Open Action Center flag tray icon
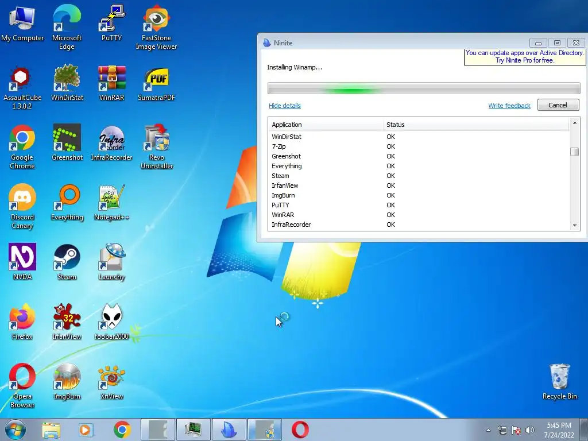Screen dimensions: 588x441 tap(516, 430)
